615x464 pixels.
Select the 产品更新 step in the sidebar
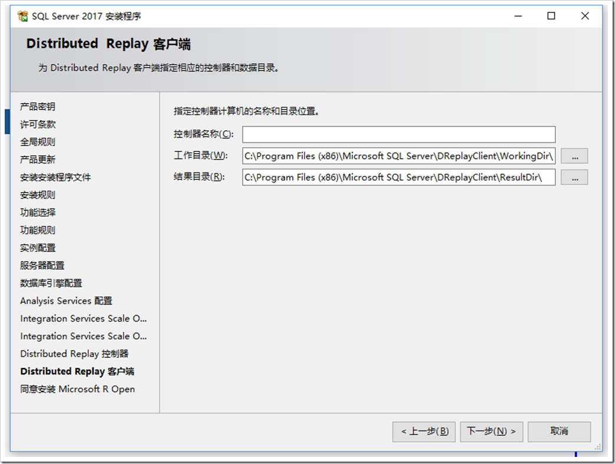point(38,160)
